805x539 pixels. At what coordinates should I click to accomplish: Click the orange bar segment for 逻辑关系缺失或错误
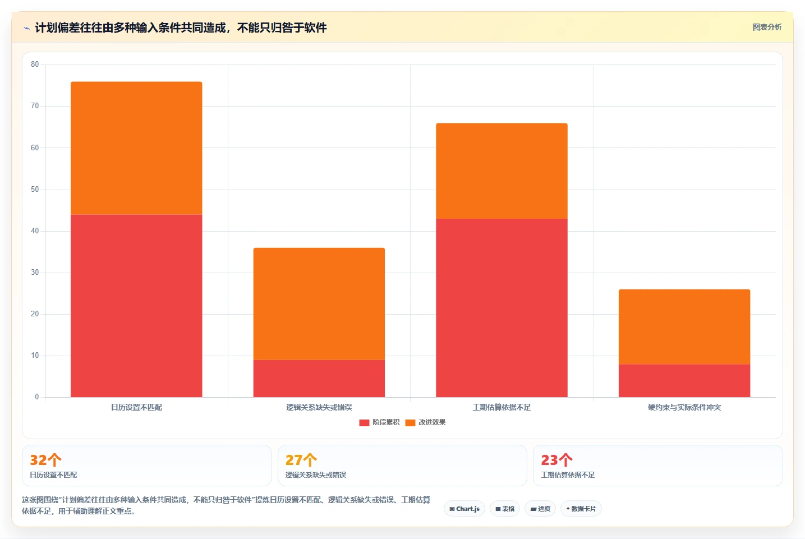(x=319, y=304)
